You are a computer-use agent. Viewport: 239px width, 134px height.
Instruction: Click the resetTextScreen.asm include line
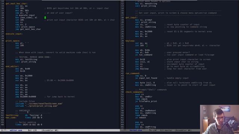(39, 103)
